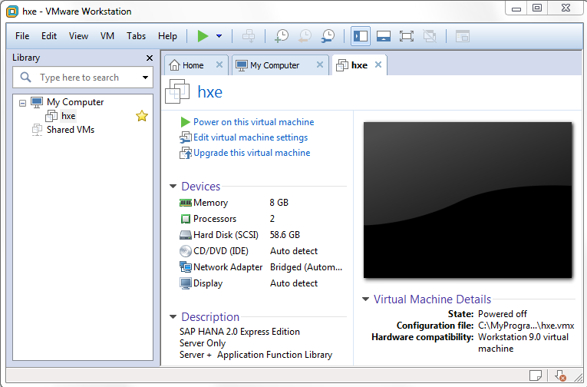Click the console view toolbar icon
The height and width of the screenshot is (387, 587).
463,36
